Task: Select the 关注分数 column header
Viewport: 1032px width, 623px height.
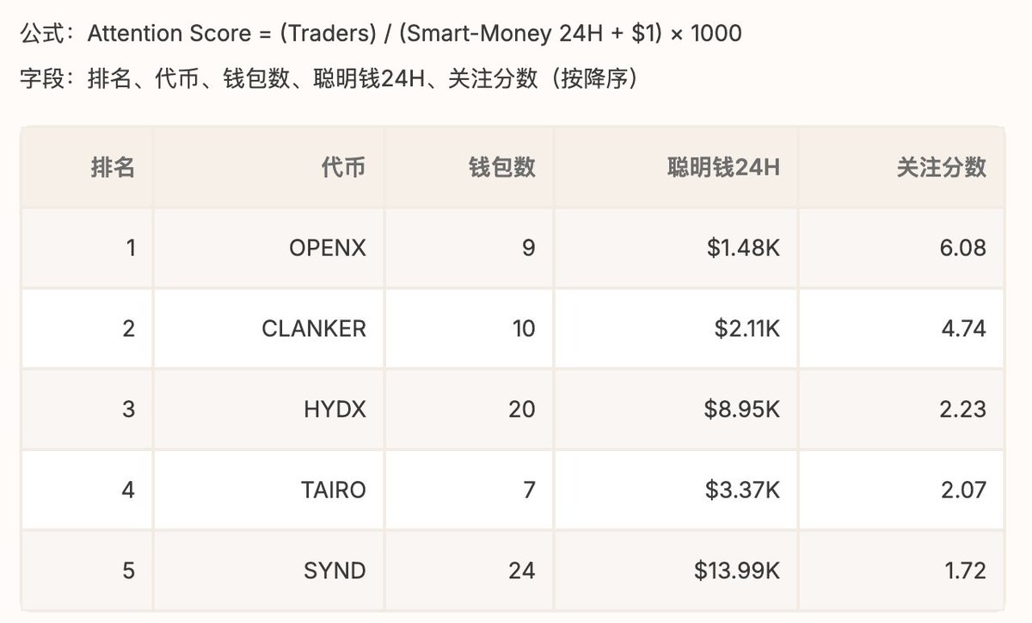Action: [941, 167]
